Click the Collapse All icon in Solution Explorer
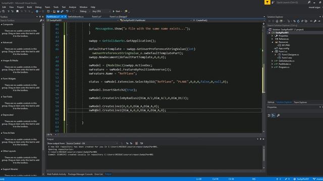The width and height of the screenshot is (323, 181). click(302, 21)
